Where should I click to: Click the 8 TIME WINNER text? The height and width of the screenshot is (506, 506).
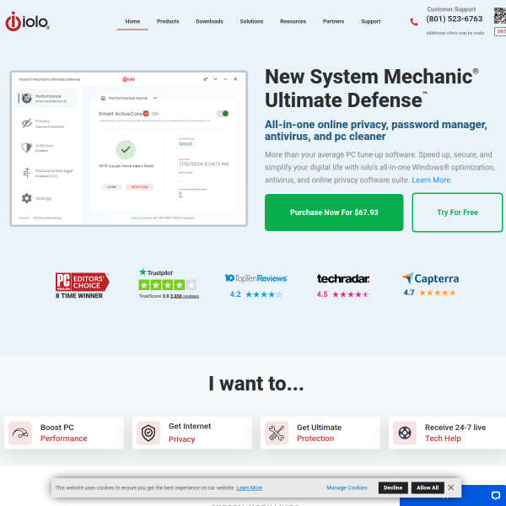(x=79, y=296)
